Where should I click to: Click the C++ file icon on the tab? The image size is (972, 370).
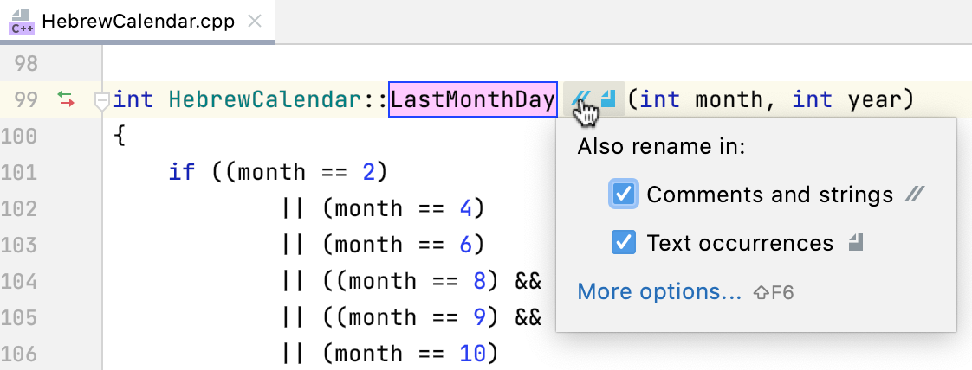click(21, 21)
